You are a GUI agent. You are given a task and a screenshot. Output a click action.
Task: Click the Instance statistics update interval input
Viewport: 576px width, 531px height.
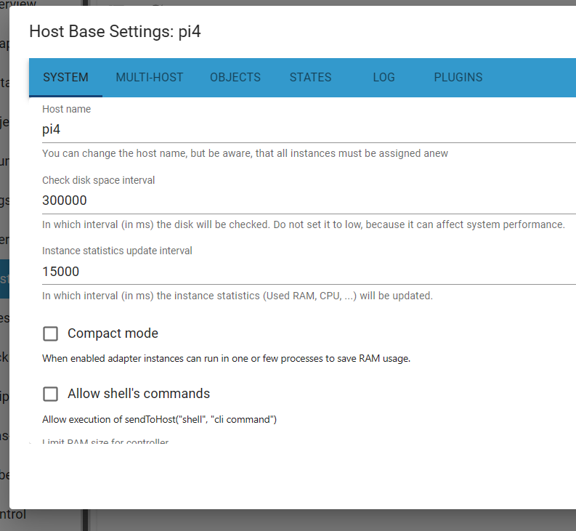(305, 272)
